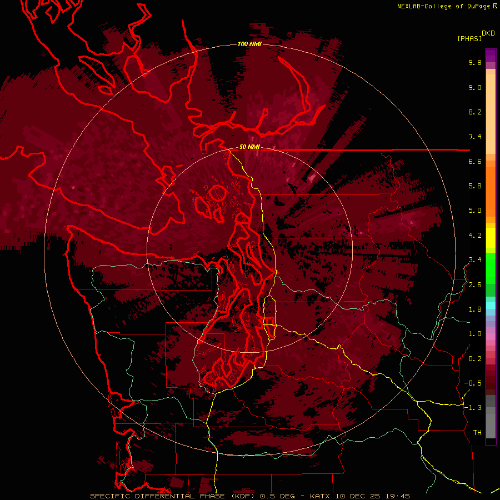Select the gray color bar segment near TH
This screenshot has height=500, width=500.
[491, 426]
